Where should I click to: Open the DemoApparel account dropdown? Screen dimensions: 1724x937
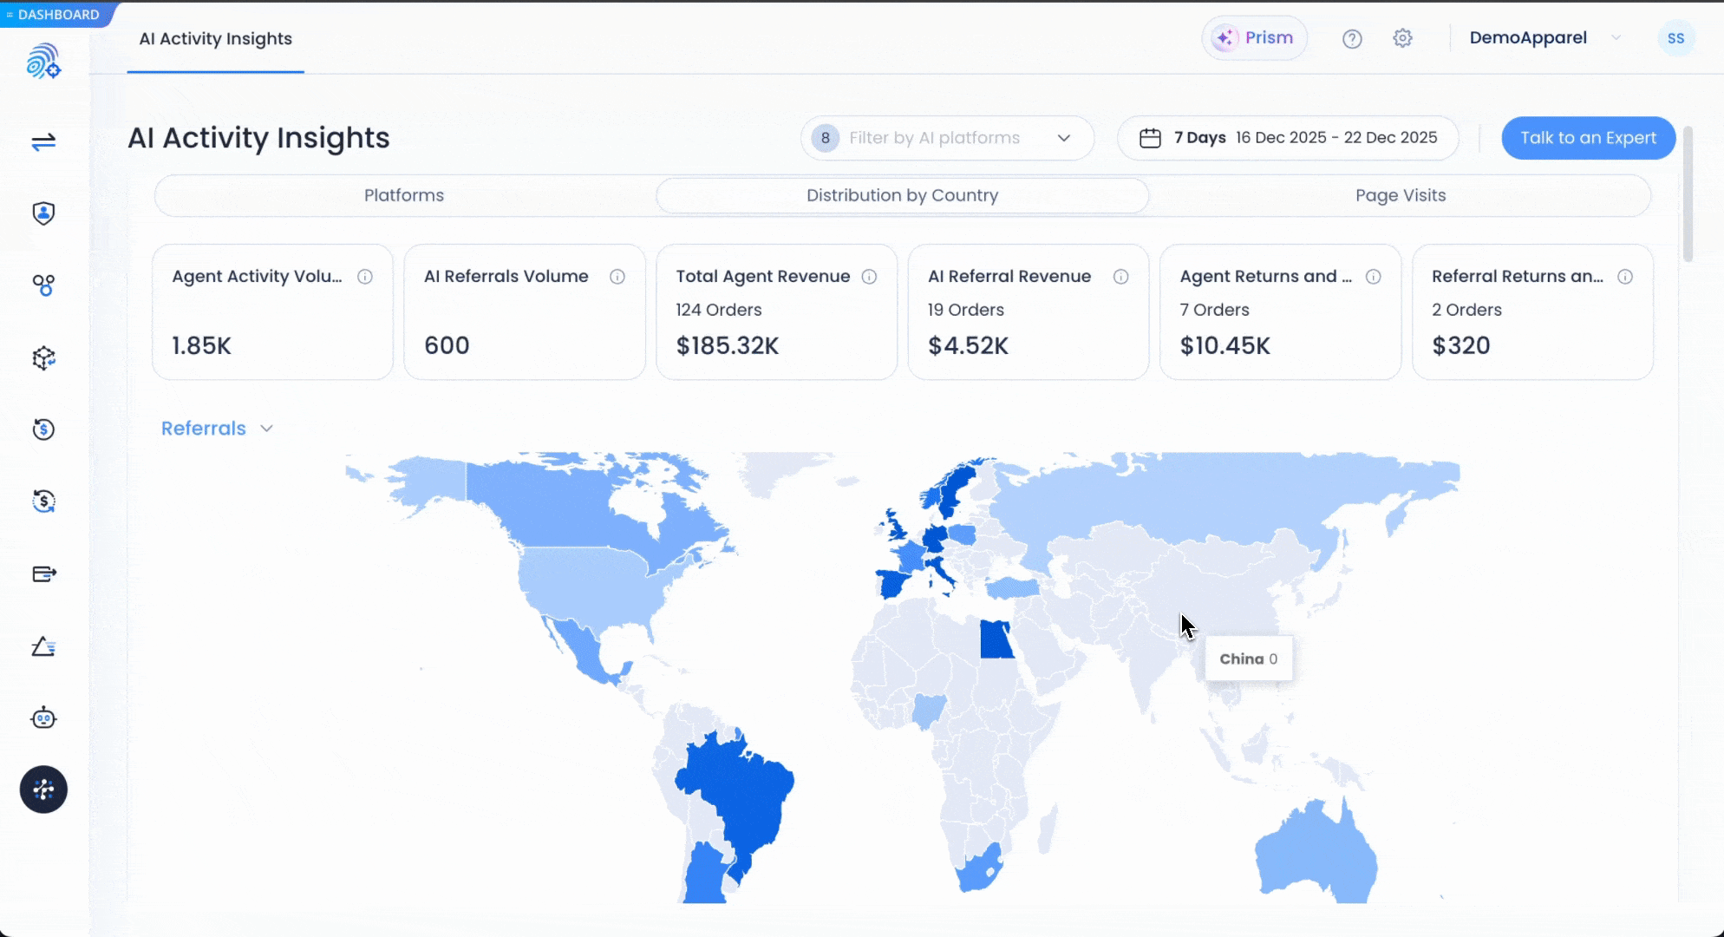pos(1544,38)
